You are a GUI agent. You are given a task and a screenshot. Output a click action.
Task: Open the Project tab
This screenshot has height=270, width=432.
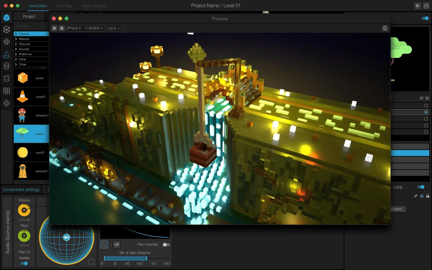tap(29, 16)
